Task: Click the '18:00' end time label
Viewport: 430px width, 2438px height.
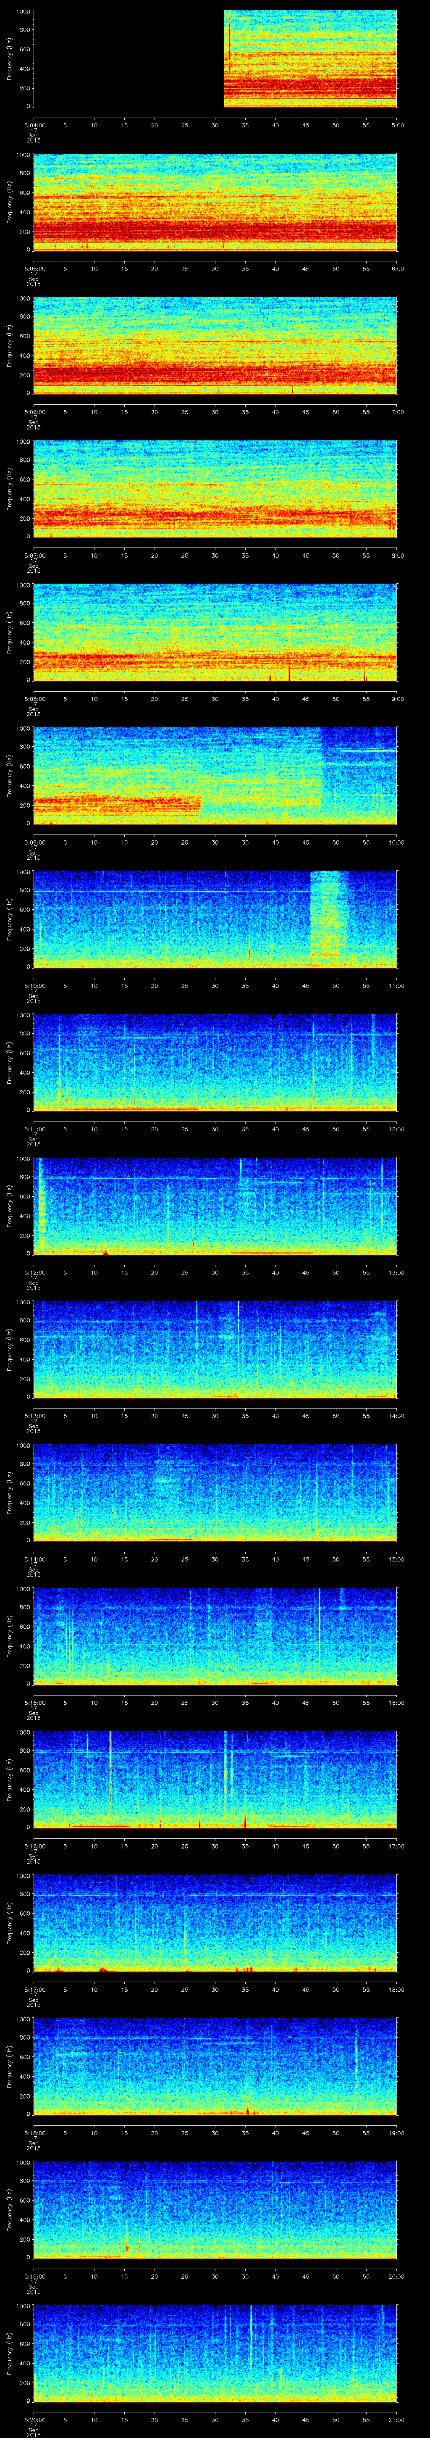Action: [396, 1988]
